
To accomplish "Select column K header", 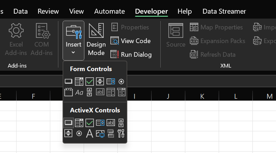I will click(x=202, y=96).
